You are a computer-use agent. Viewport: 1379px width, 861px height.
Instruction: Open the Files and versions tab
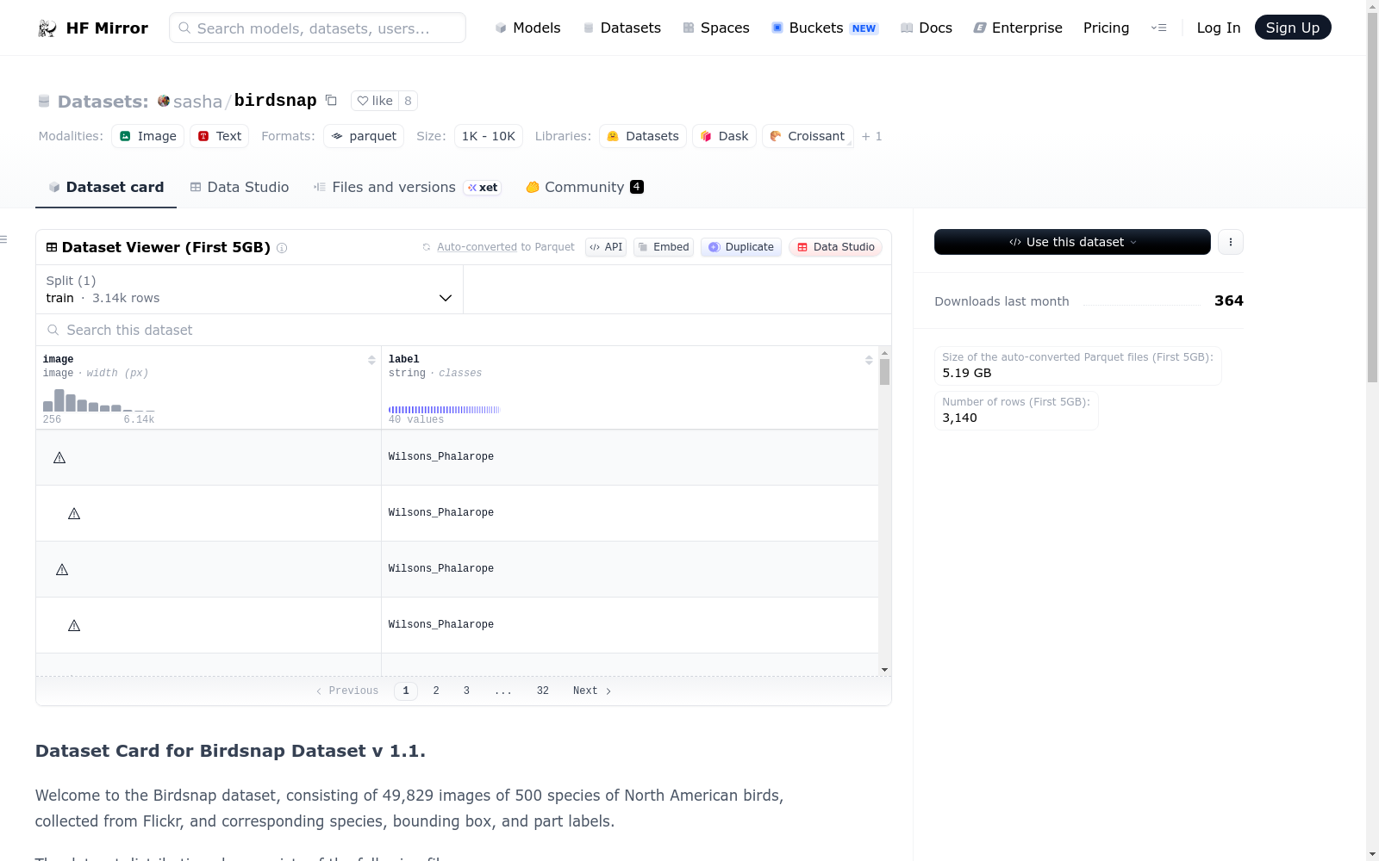coord(408,187)
